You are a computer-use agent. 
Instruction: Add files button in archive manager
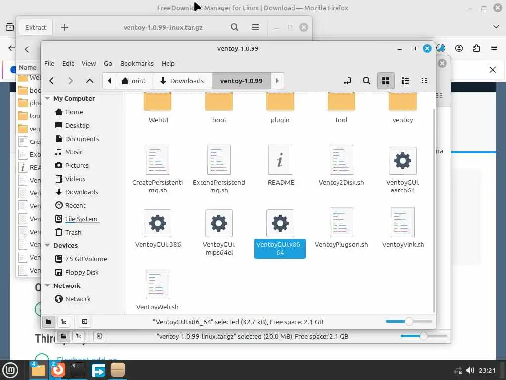pos(65,28)
